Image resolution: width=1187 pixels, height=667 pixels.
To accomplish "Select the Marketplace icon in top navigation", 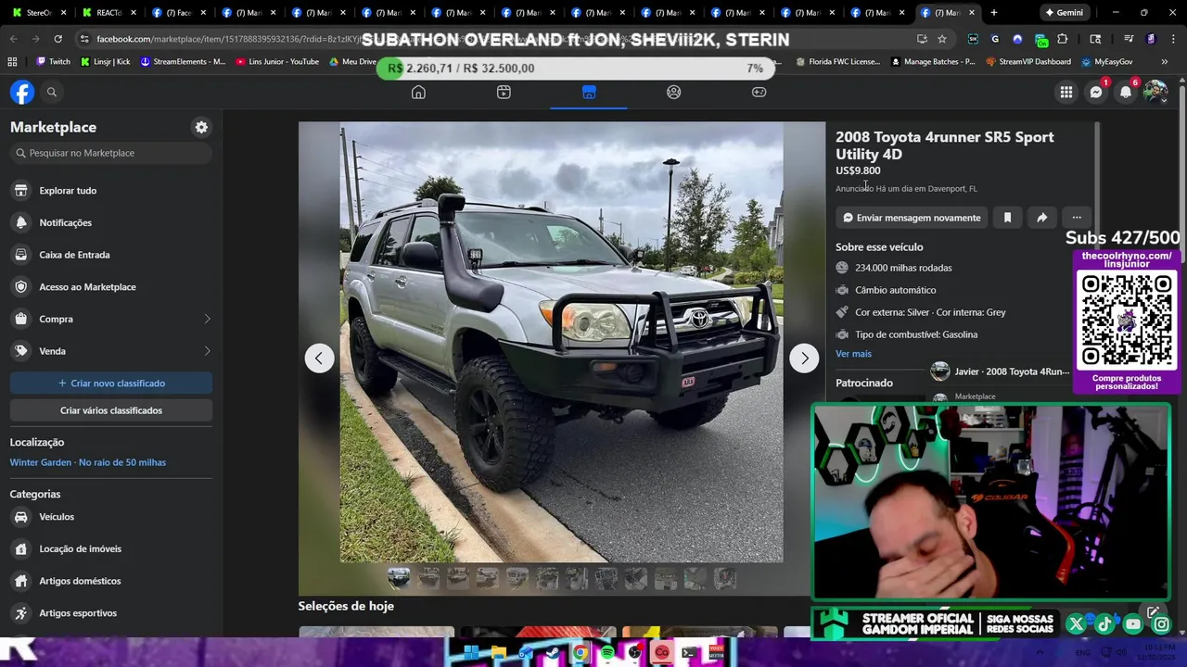I will coord(589,92).
